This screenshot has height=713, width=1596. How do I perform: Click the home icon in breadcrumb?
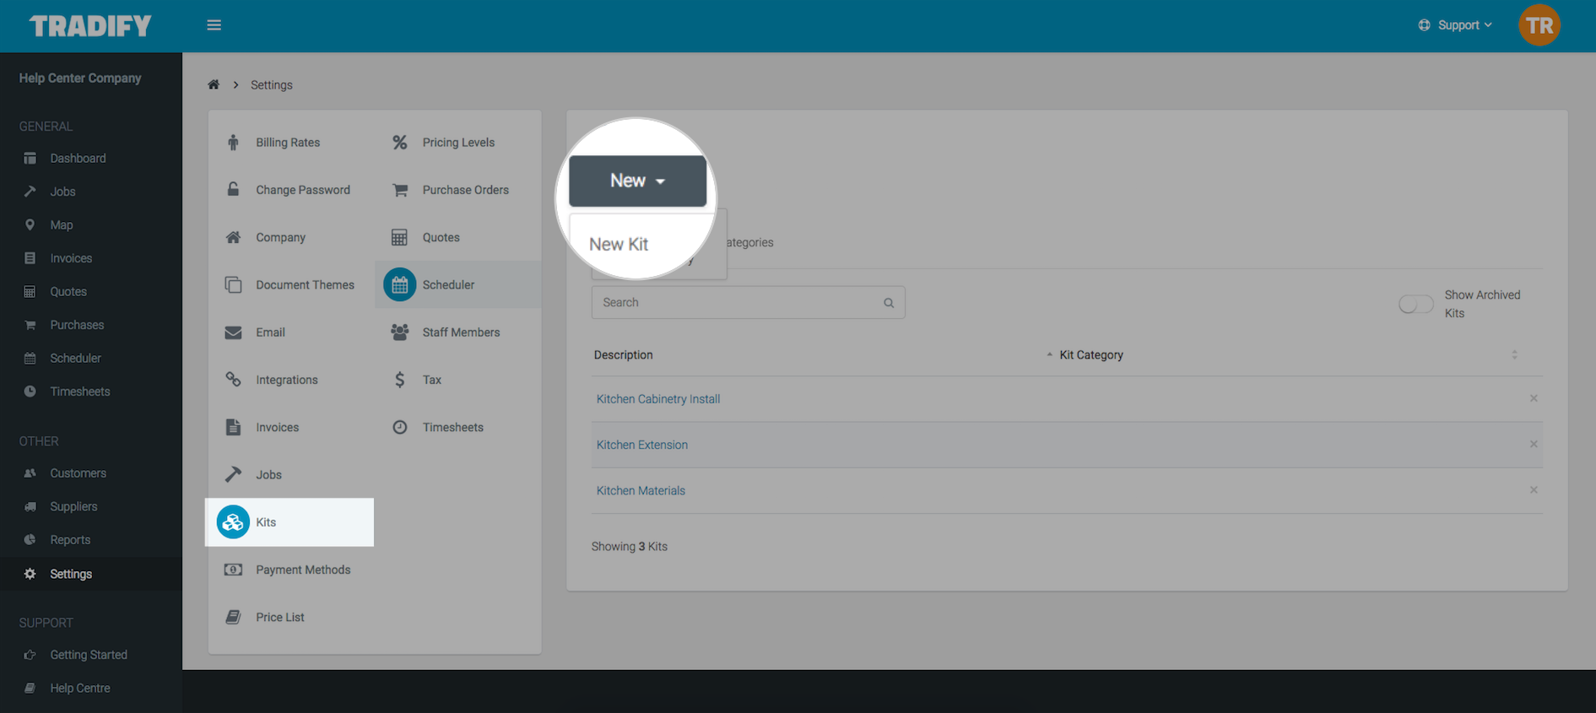(x=214, y=84)
